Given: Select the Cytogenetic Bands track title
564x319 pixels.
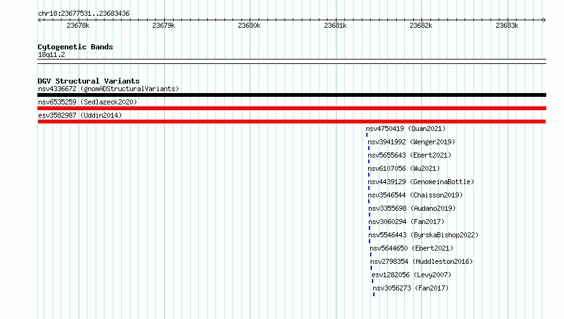Looking at the screenshot, I should (x=75, y=47).
